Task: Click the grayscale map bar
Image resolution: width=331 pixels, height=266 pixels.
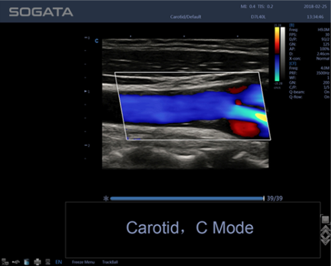Action: coord(283,54)
